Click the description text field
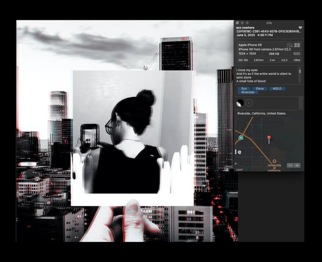 click(265, 75)
